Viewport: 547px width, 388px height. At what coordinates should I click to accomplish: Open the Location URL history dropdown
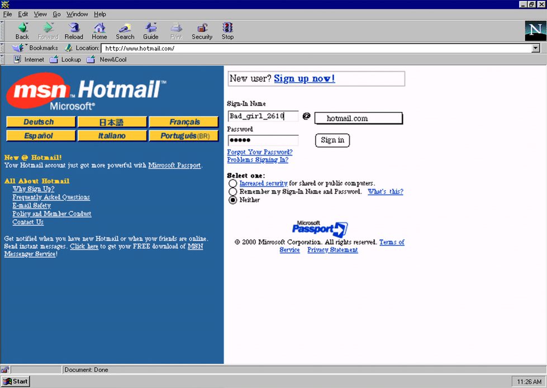pyautogui.click(x=536, y=48)
